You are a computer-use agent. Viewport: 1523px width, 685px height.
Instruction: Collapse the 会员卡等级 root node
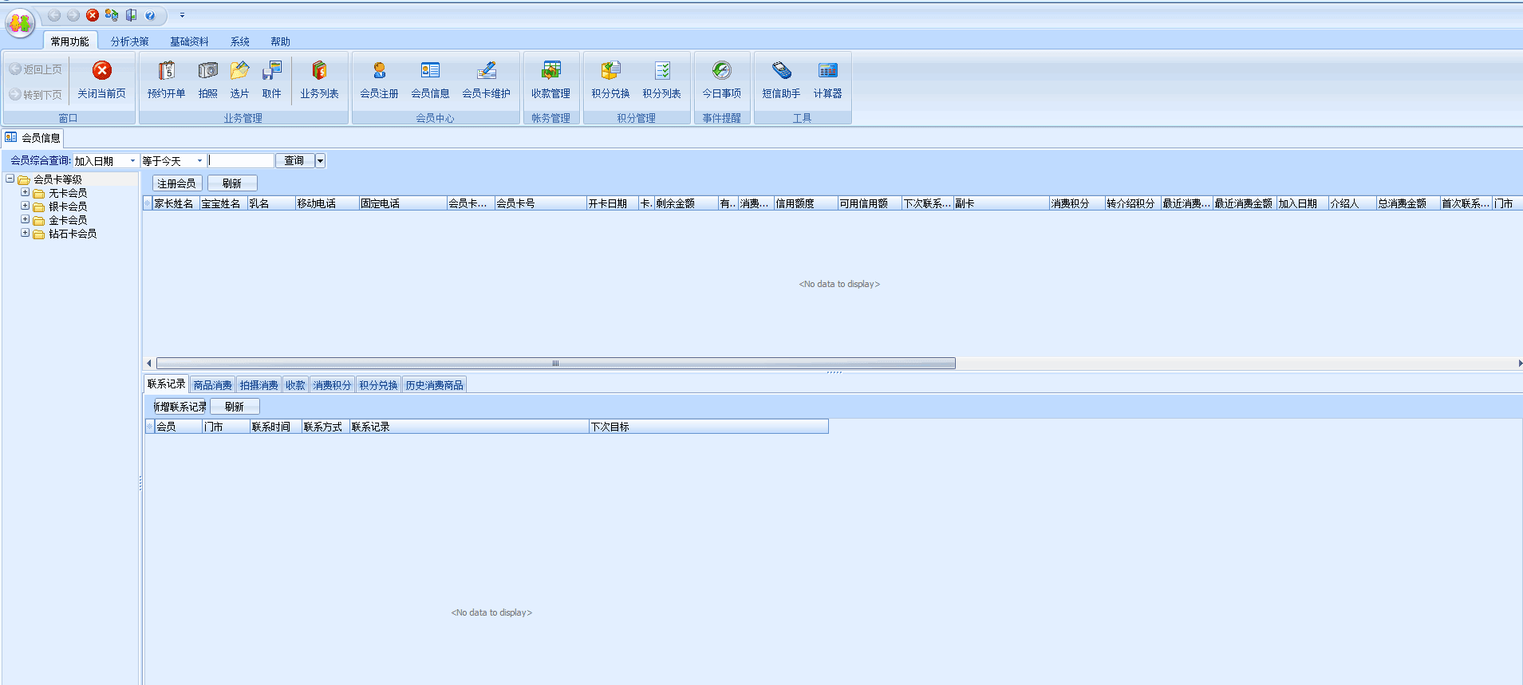10,179
